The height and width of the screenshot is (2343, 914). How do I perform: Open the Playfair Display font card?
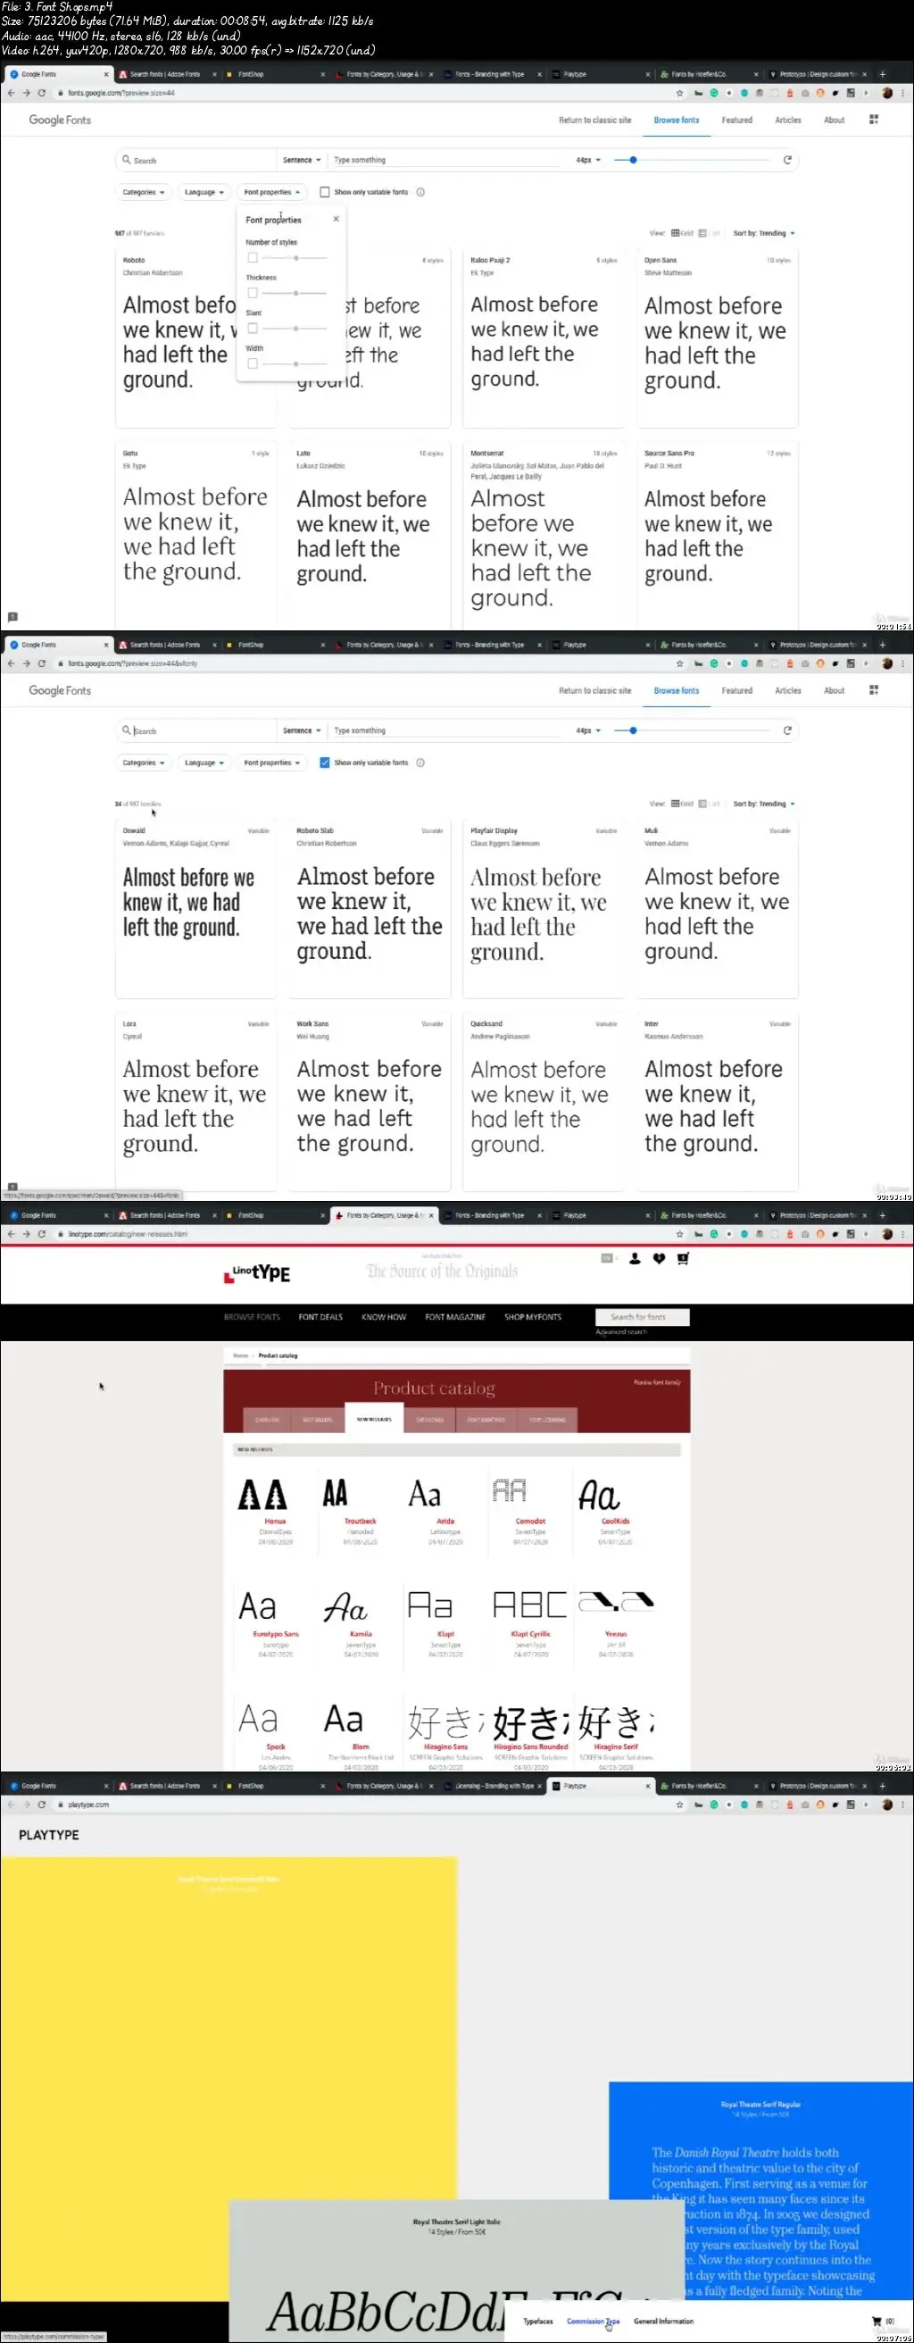pyautogui.click(x=543, y=910)
